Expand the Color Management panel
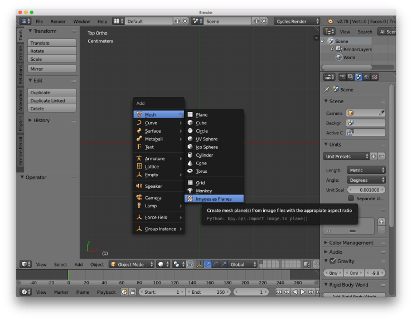 click(x=326, y=243)
